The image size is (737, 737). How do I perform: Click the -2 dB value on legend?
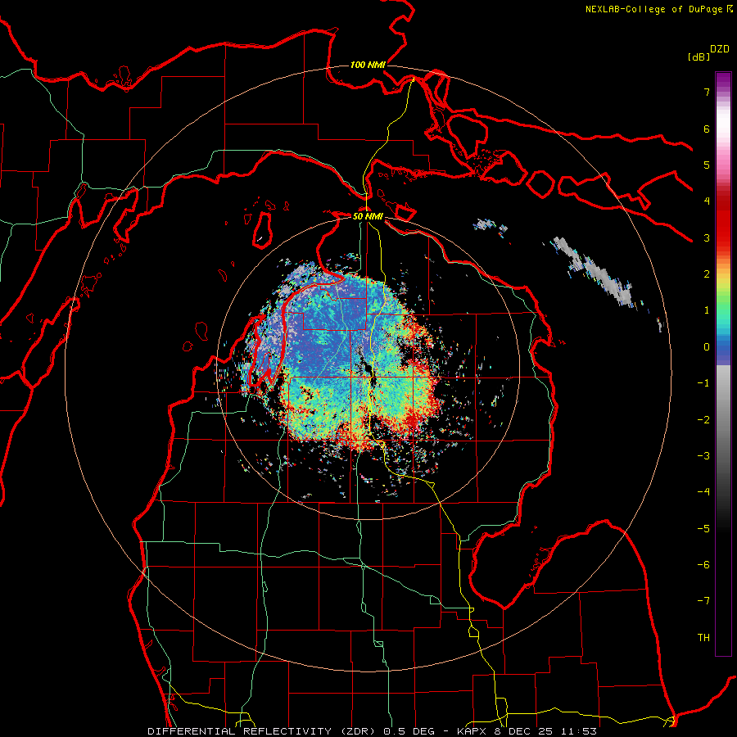tap(703, 420)
